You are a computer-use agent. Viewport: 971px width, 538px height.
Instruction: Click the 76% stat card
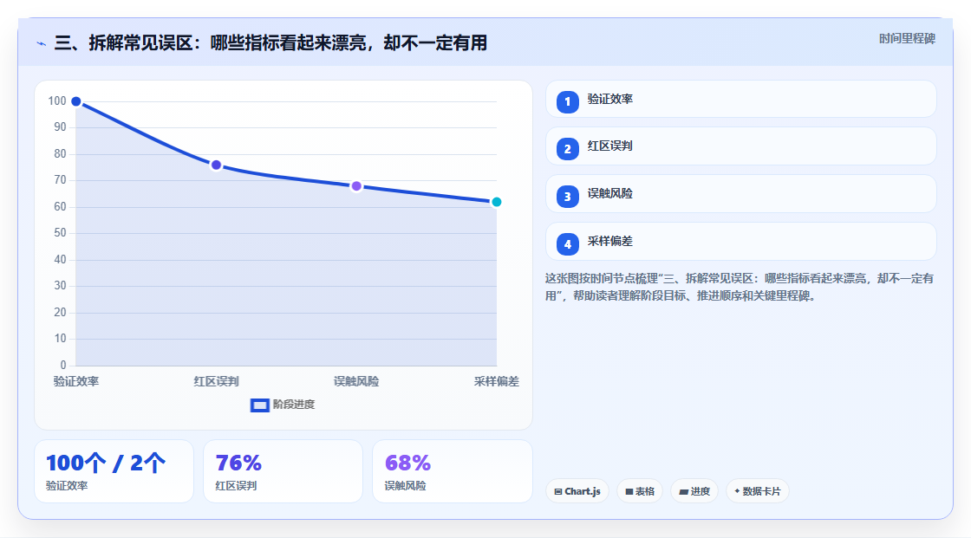click(x=283, y=471)
